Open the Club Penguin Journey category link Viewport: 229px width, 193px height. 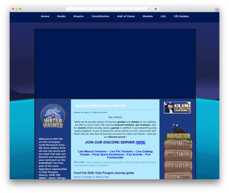pos(113,162)
